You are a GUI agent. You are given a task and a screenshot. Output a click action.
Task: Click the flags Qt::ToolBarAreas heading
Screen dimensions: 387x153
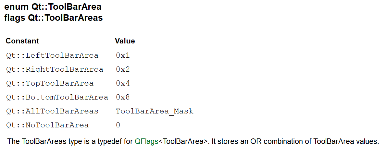[x=53, y=18]
